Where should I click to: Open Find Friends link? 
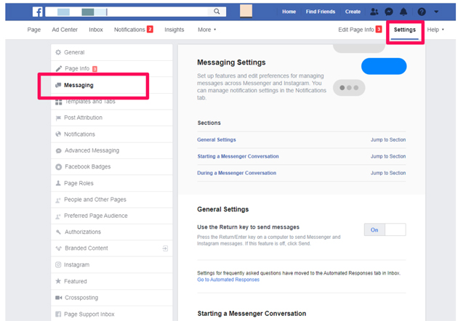click(321, 12)
